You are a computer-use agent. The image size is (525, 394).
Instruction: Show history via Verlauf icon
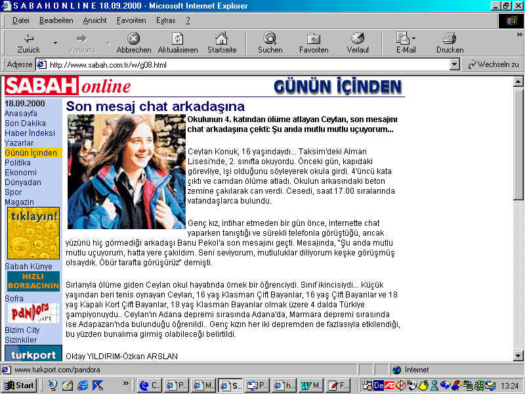pos(358,39)
